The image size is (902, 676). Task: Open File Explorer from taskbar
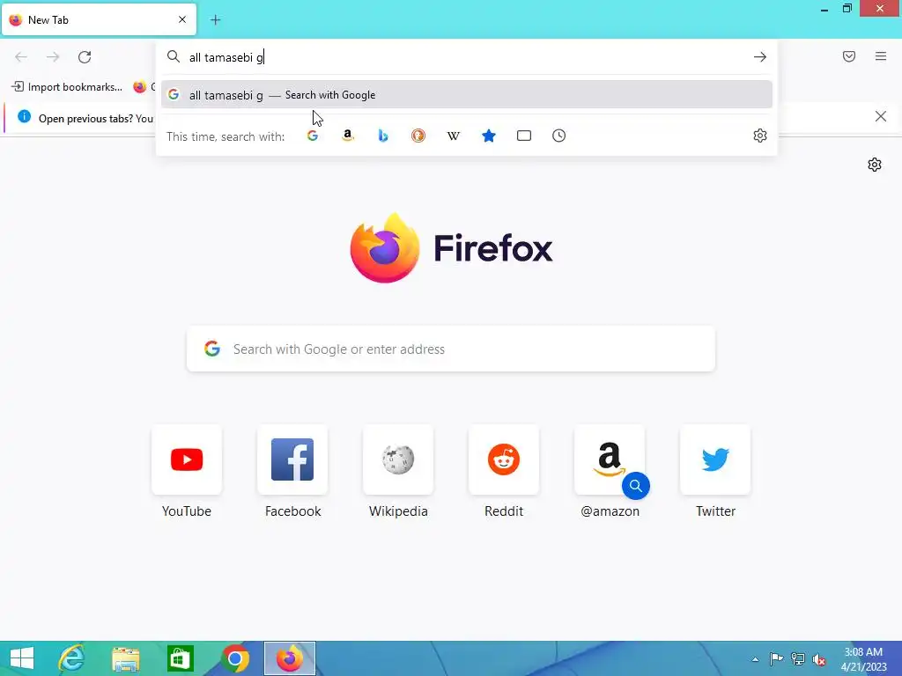click(x=125, y=658)
